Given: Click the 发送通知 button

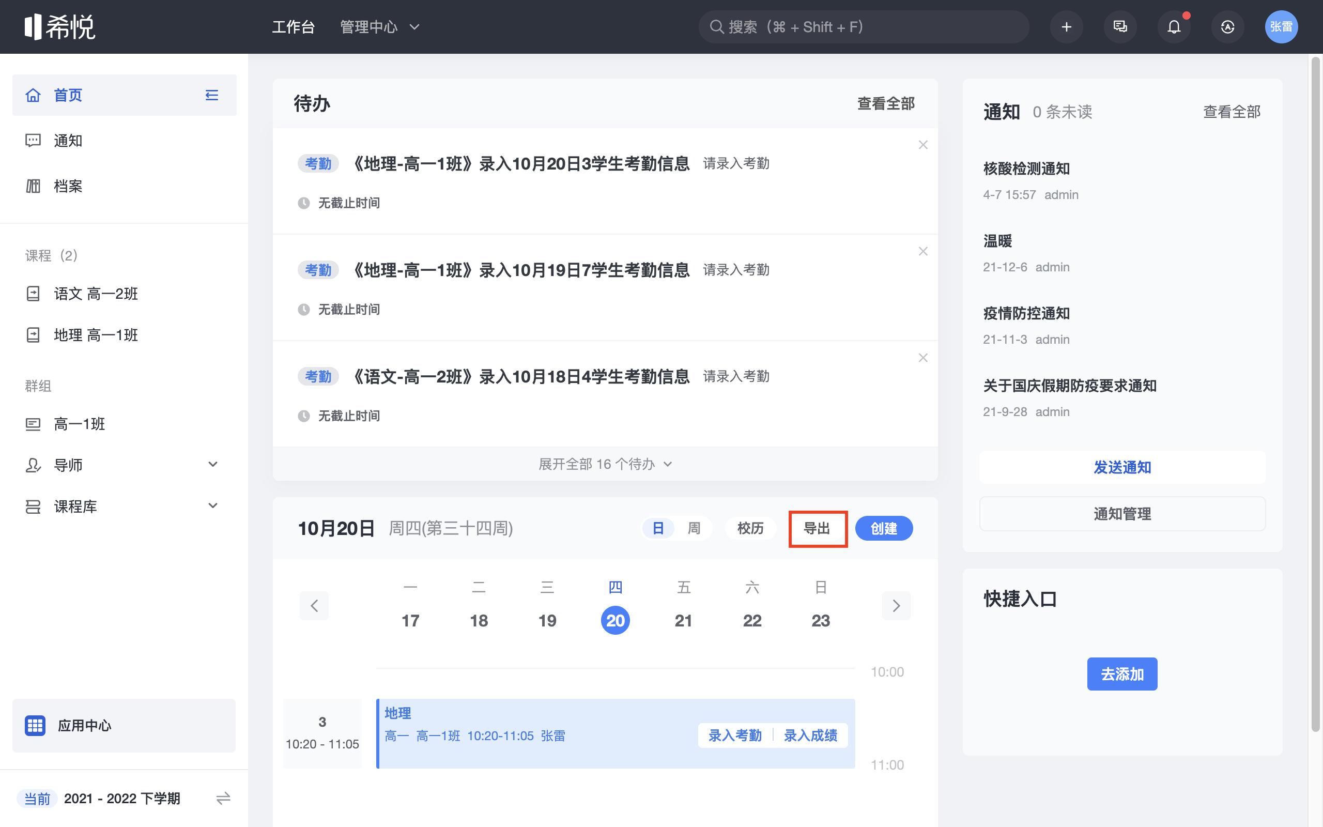Looking at the screenshot, I should click(x=1122, y=467).
